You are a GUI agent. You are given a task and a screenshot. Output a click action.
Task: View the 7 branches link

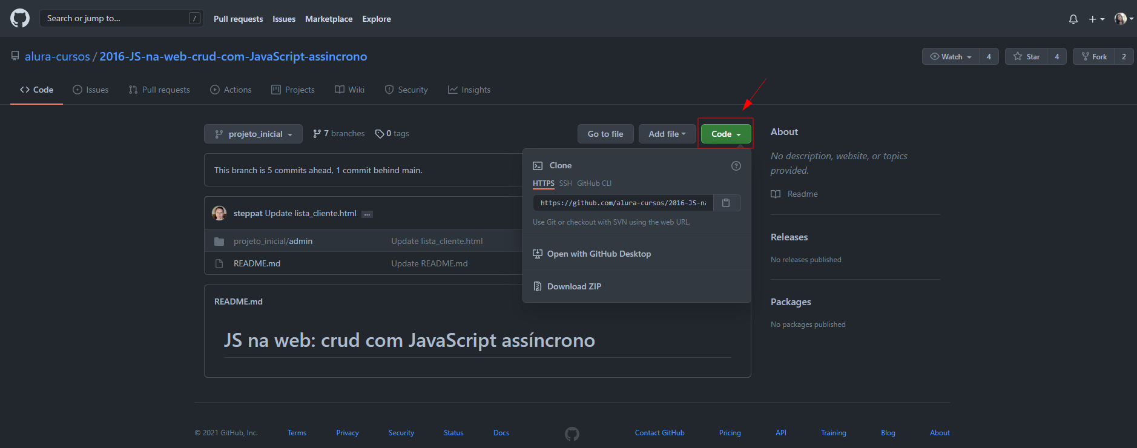(339, 134)
